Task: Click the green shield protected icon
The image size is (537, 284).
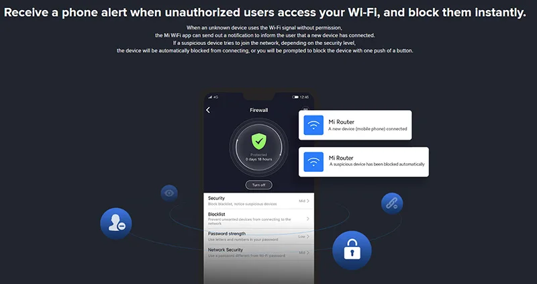Action: tap(259, 142)
